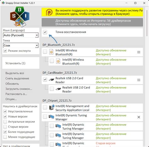The image size is (149, 147).
Task: Open Опции... from the side menu
Action: 11,99
